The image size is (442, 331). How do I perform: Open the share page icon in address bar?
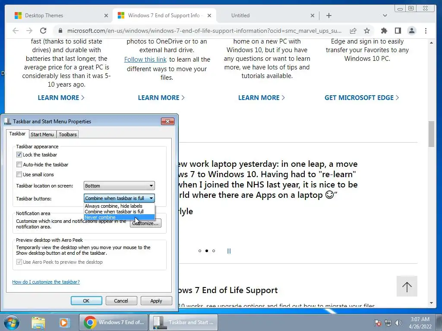pyautogui.click(x=353, y=31)
